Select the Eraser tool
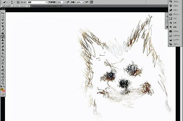 click(x=3, y=47)
